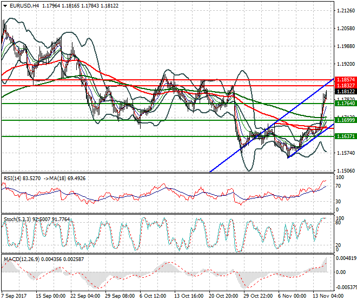The image size is (357, 302).
Task: Click the 1.18327 red resistance price label
Action: (x=346, y=86)
